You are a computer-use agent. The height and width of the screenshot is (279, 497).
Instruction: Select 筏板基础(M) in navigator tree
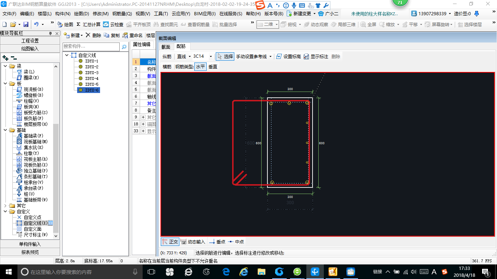(x=36, y=142)
